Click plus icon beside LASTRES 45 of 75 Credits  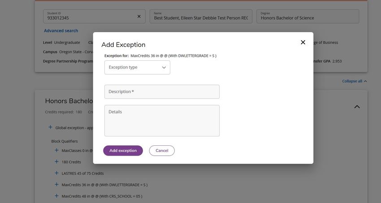coord(56,173)
